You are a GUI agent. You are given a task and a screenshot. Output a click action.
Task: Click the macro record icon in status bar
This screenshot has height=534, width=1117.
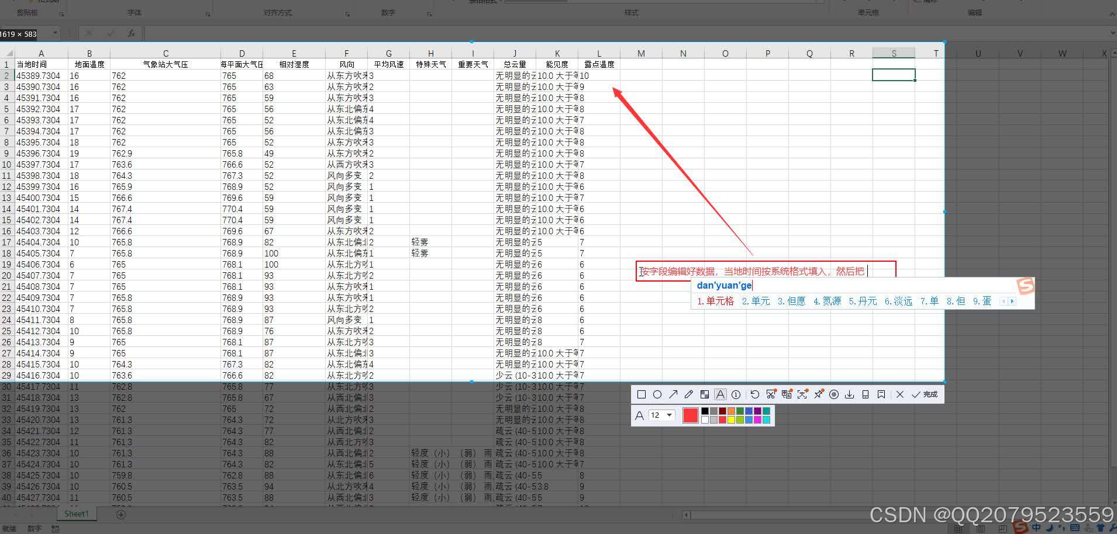tap(56, 529)
